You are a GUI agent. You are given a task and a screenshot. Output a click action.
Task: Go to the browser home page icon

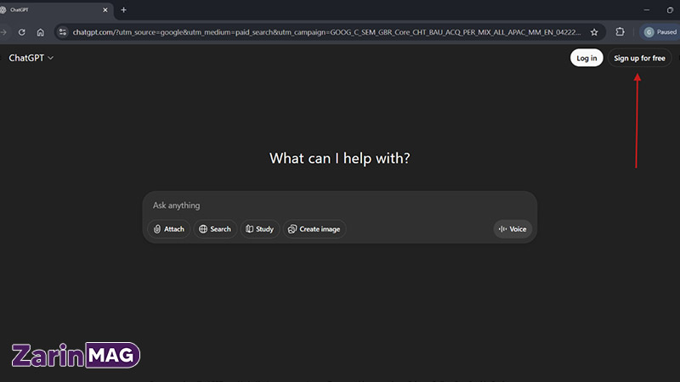click(40, 32)
